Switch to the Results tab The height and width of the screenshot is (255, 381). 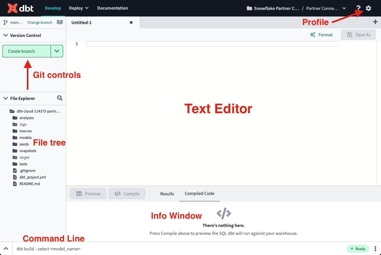coord(167,194)
